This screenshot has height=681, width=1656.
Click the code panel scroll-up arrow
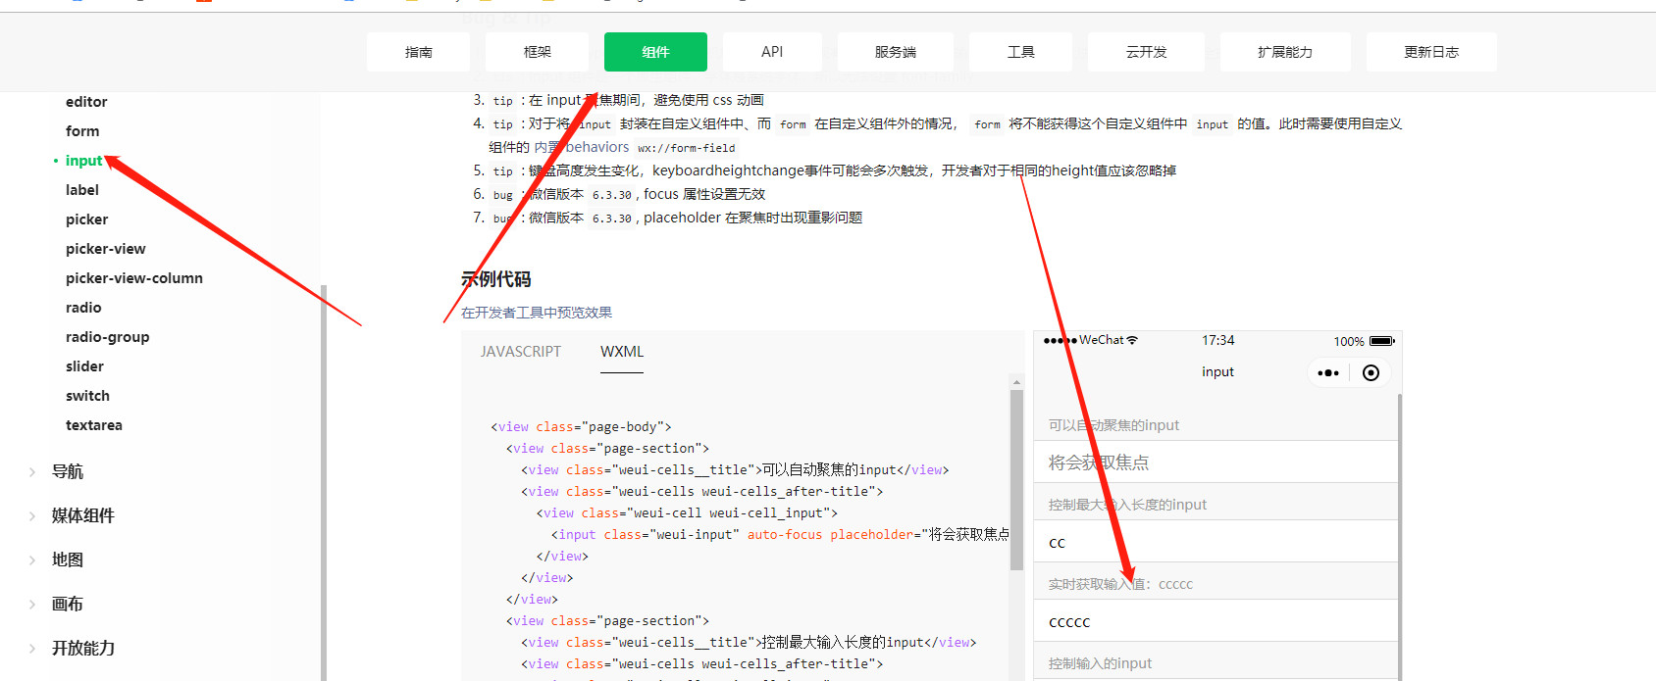1016,382
